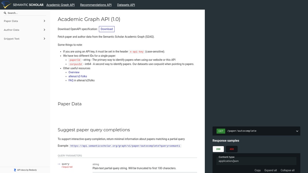This screenshot has height=173, width=308.
Task: Open Academic Graph API tab
Action: coord(60,5)
